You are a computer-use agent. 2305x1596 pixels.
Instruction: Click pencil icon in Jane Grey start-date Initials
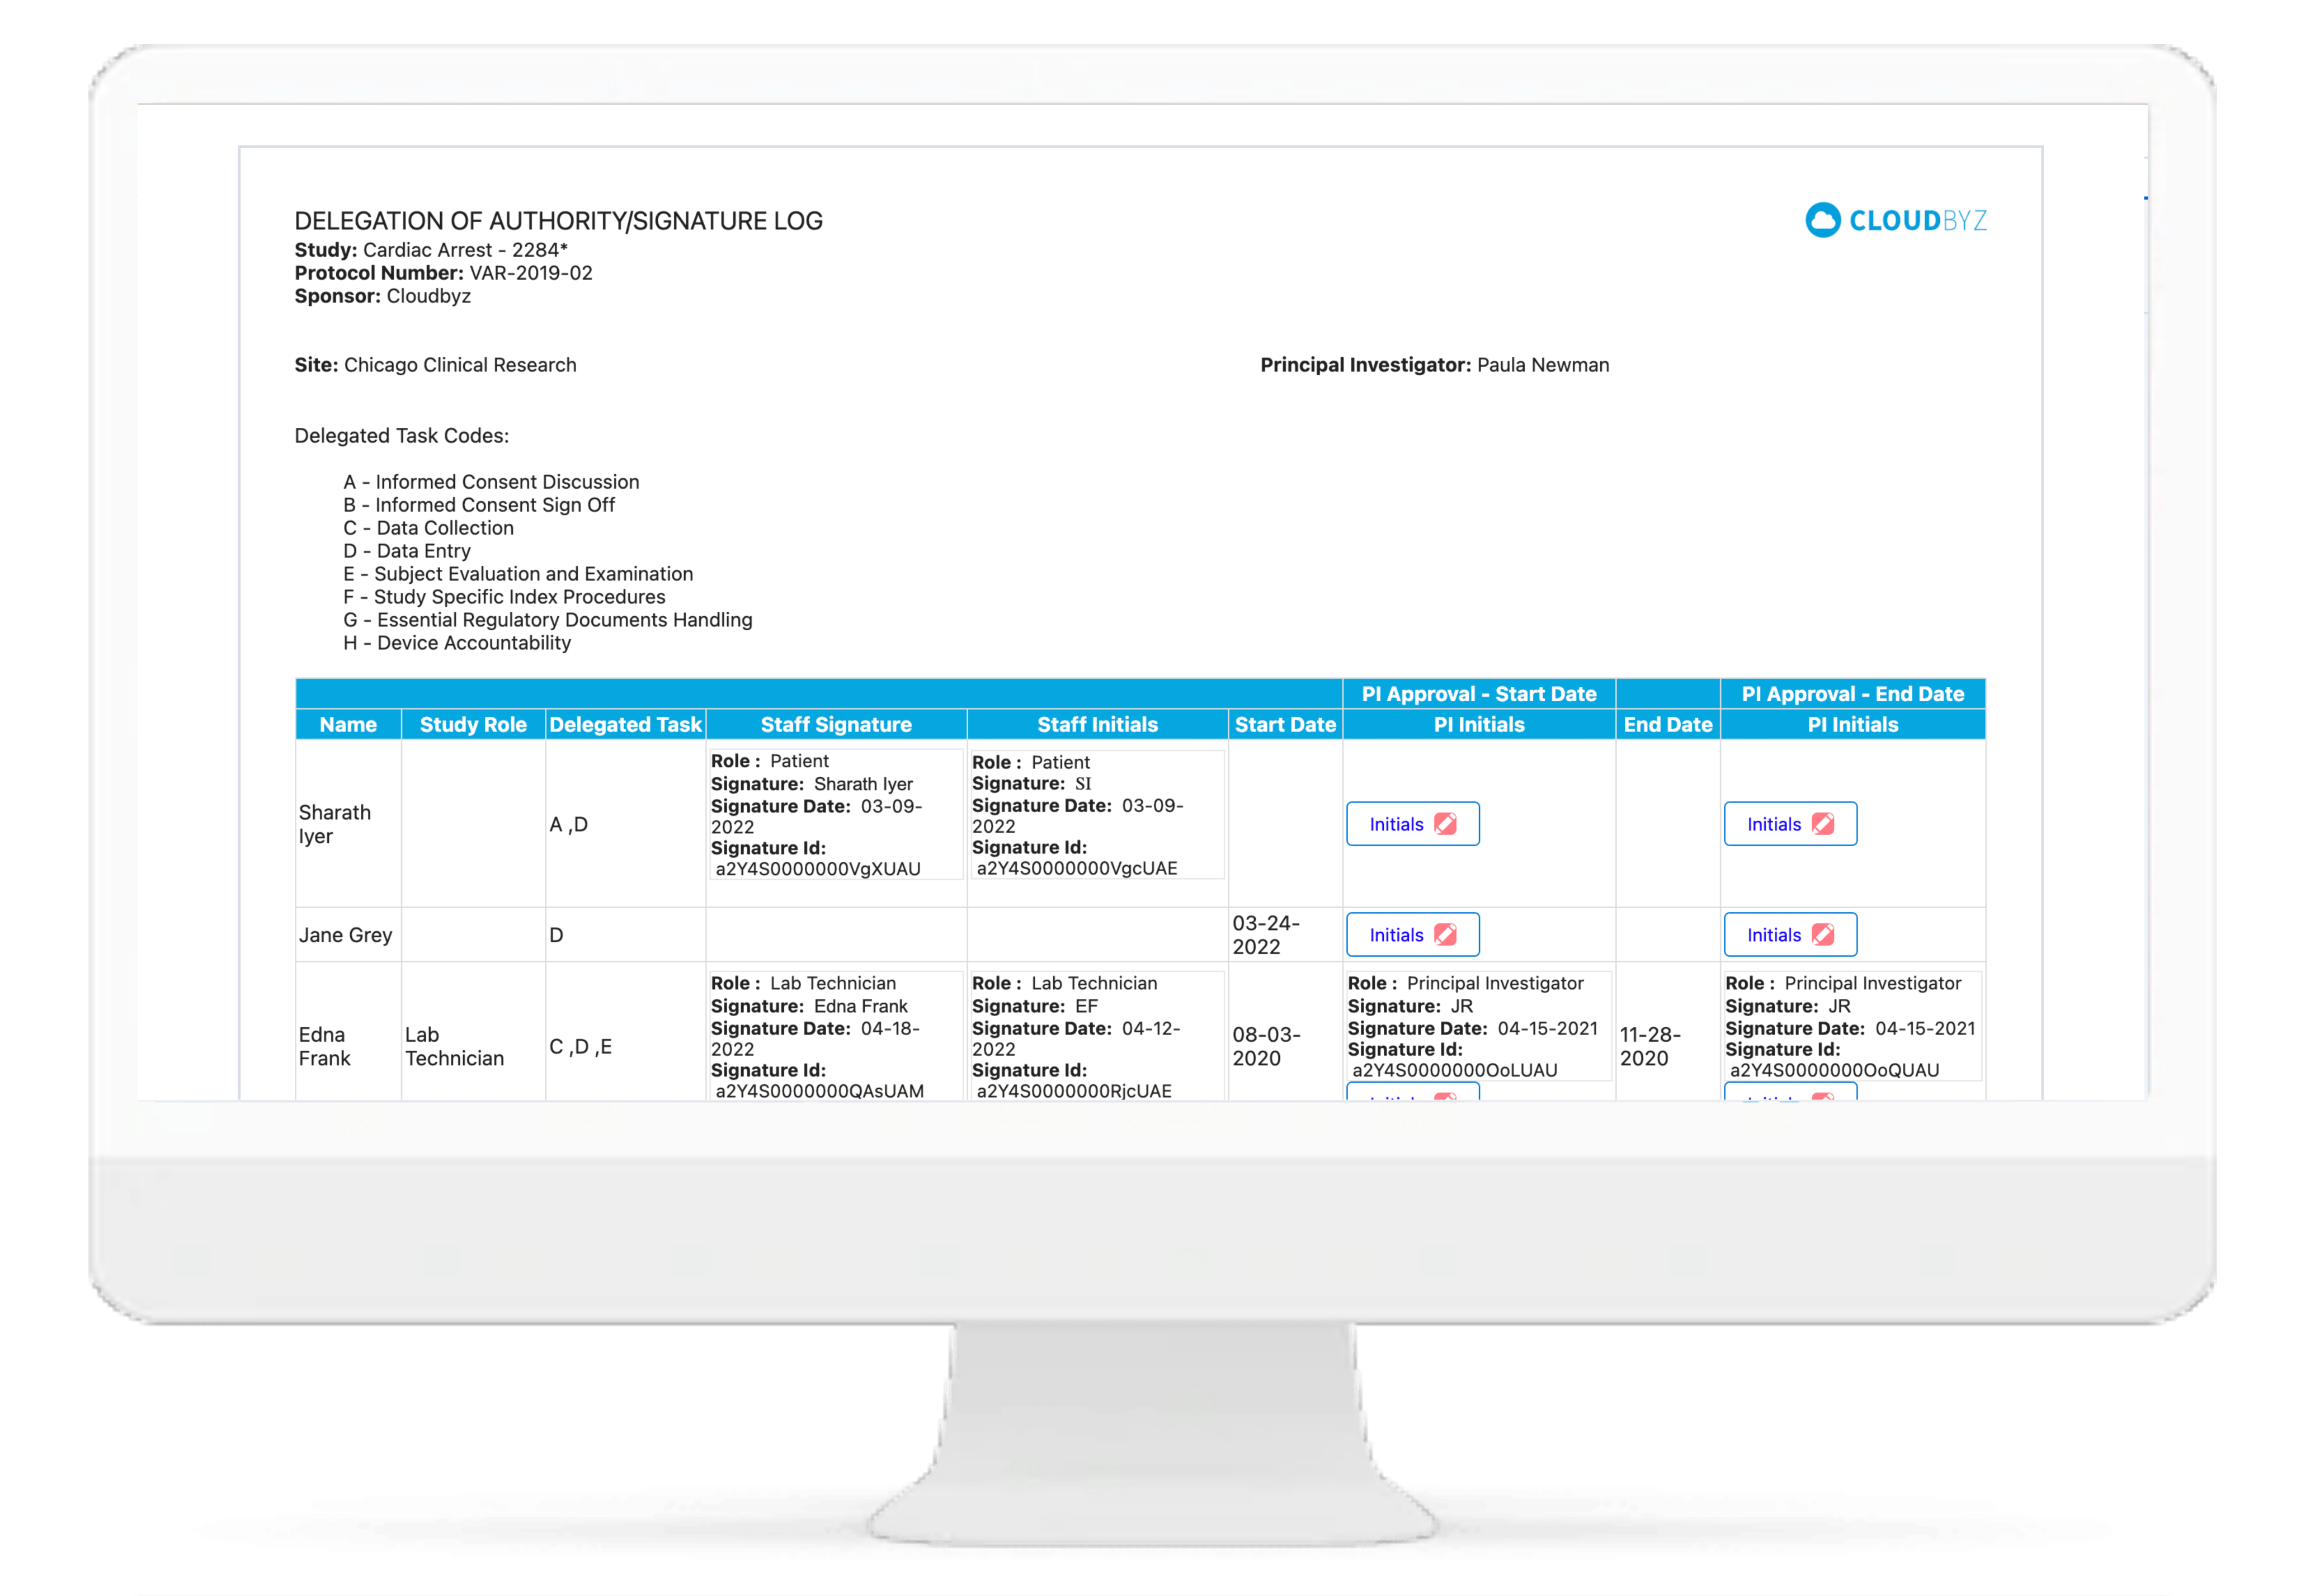coord(1445,935)
